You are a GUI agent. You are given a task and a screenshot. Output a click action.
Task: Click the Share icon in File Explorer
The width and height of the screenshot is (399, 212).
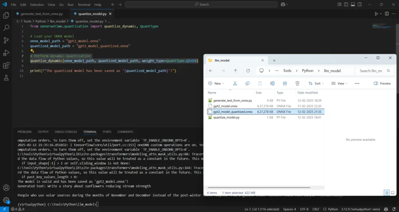coord(285,83)
